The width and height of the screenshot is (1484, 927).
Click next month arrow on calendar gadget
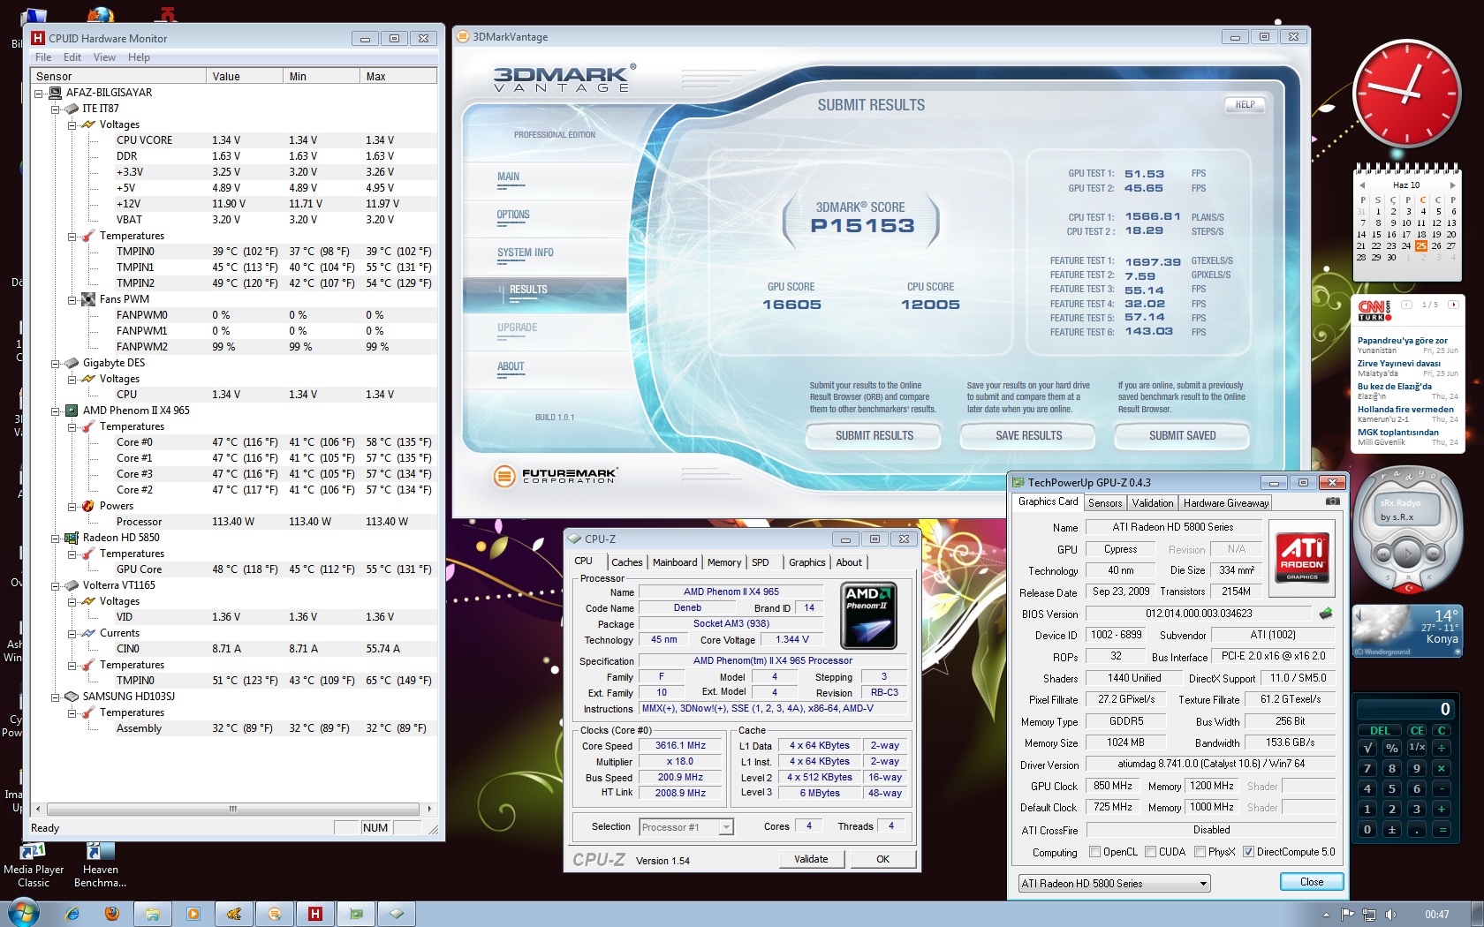point(1453,185)
